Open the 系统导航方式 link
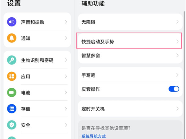The height and width of the screenshot is (139, 186). click(x=94, y=136)
